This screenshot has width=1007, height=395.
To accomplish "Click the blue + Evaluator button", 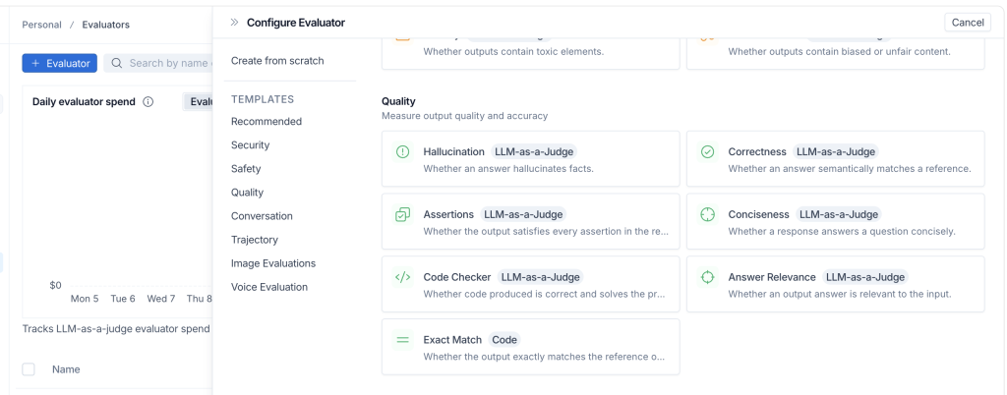I will pyautogui.click(x=60, y=63).
